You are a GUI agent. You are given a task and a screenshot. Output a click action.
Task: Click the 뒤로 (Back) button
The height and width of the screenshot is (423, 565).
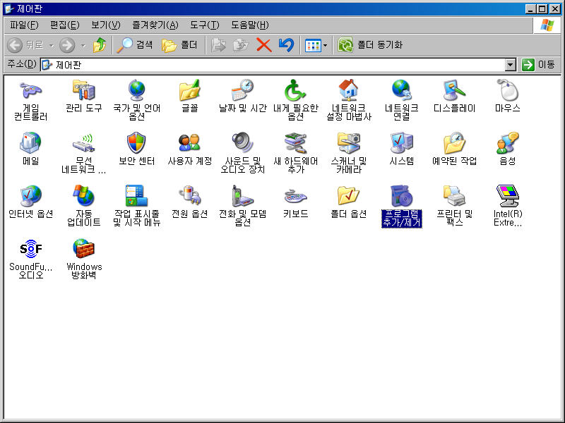tap(26, 45)
